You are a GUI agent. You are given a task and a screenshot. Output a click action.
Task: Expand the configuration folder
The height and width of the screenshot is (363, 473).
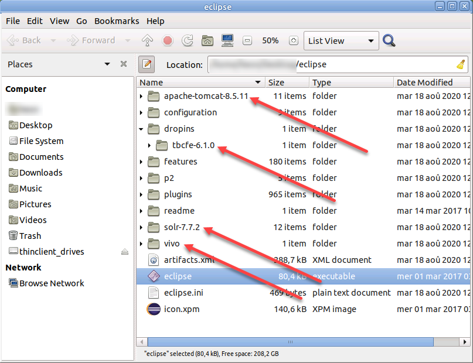[x=141, y=112]
